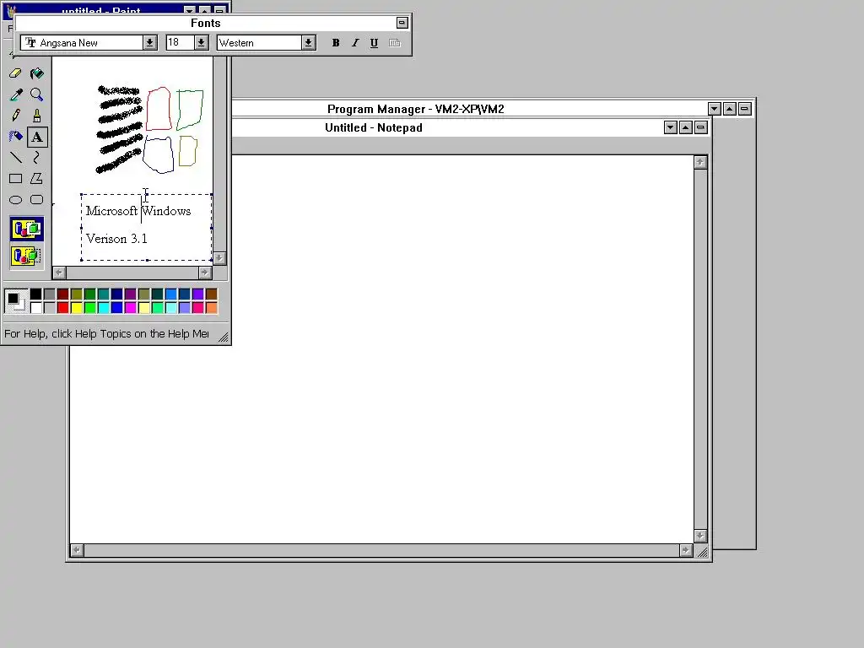Screen dimensions: 864x648
Task: Toggle Italic in the Fonts toolbar
Action: 355,43
